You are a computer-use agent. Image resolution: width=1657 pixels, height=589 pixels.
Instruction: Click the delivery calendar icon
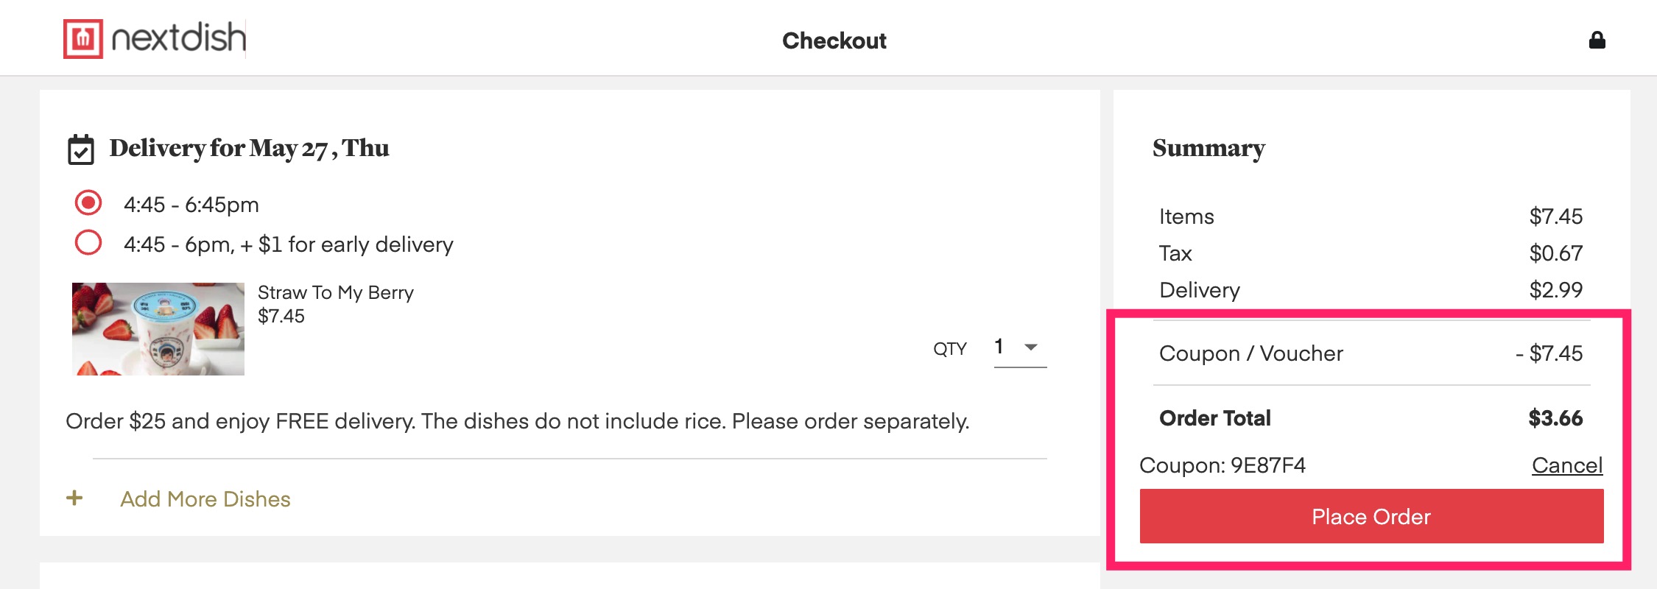click(x=81, y=149)
